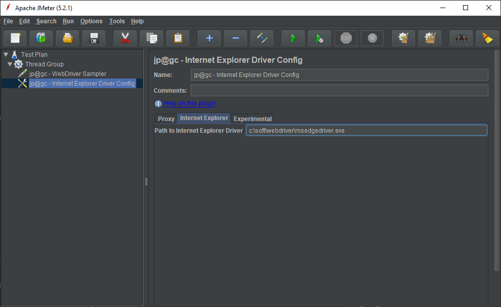Collapse the Thread Group tree node

click(x=10, y=64)
